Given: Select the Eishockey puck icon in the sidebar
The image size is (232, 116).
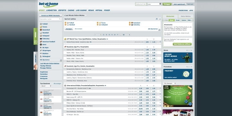Looking at the screenshot, I should [41, 39].
